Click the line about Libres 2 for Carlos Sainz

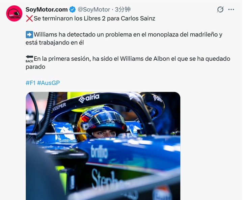point(94,19)
